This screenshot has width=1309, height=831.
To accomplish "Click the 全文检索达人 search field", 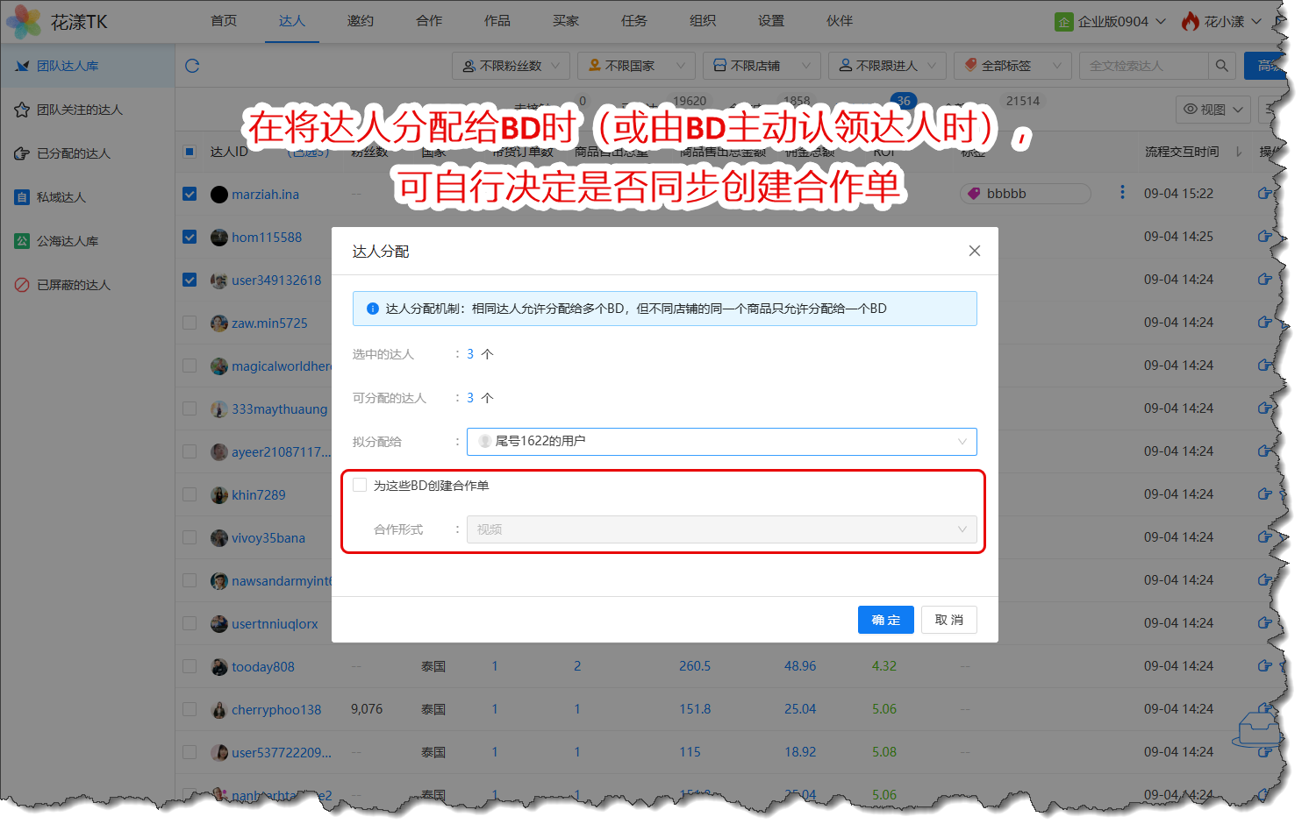I will tap(1142, 66).
